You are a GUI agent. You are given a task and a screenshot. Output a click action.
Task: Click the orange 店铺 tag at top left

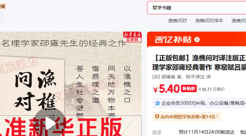3,6
